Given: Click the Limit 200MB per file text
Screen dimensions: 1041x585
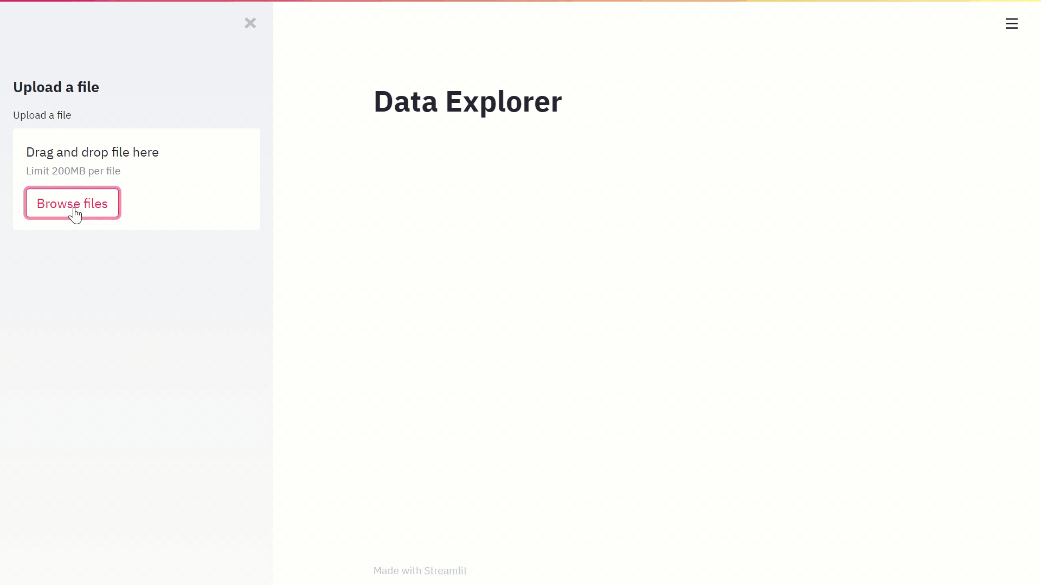Looking at the screenshot, I should (73, 171).
